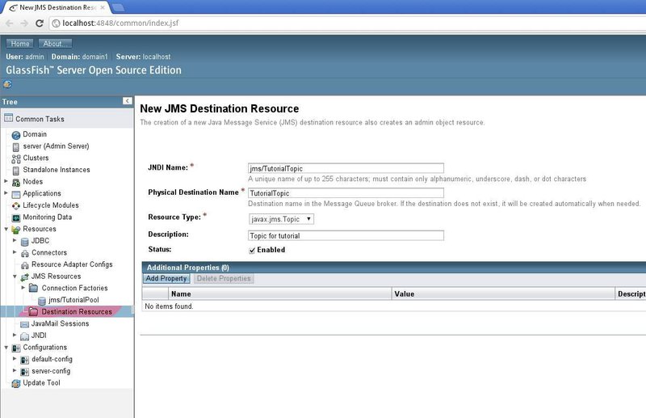Click the Update Tool icon
This screenshot has width=646, height=418.
pos(16,383)
